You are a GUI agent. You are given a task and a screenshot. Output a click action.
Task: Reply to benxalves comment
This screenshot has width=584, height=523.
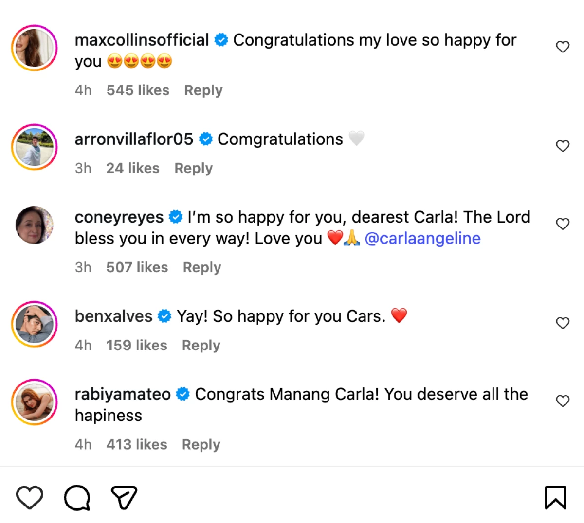coord(201,345)
